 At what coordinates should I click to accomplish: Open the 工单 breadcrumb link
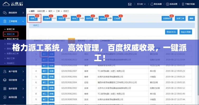58,11
